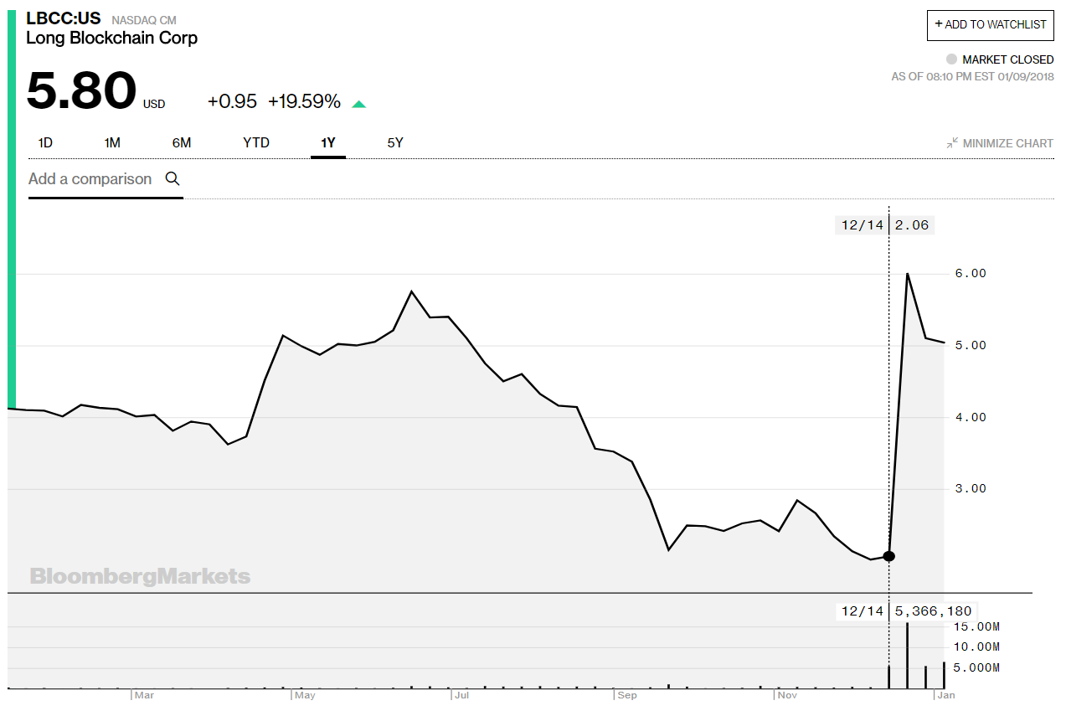Image resolution: width=1066 pixels, height=716 pixels.
Task: Click the Long Blockchain Corp company name
Action: pyautogui.click(x=112, y=38)
